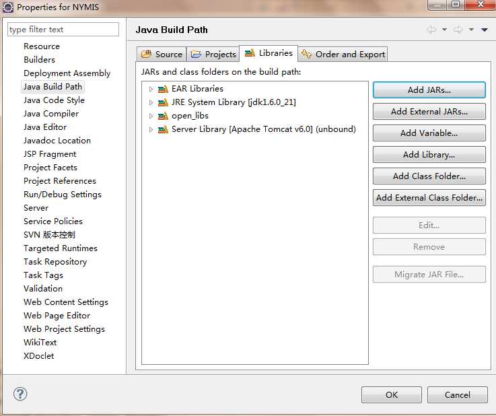The height and width of the screenshot is (416, 496).
Task: Click the EAR Libraries library icon
Action: point(163,90)
